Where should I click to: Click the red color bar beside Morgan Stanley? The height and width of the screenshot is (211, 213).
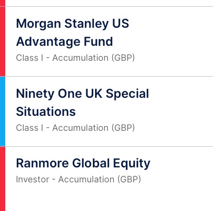[x=3, y=41]
